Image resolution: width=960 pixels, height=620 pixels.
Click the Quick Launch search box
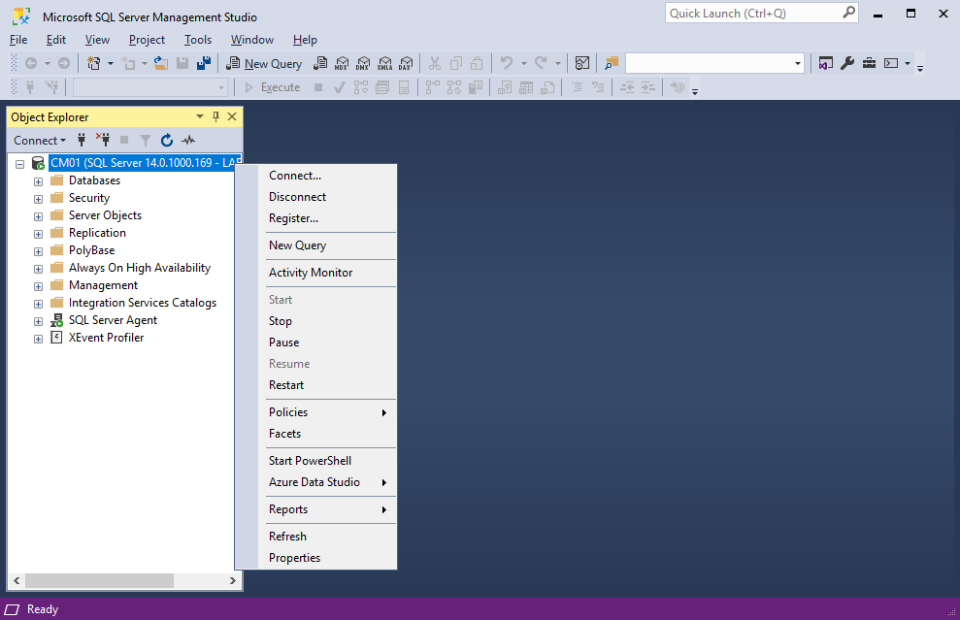[x=752, y=14]
